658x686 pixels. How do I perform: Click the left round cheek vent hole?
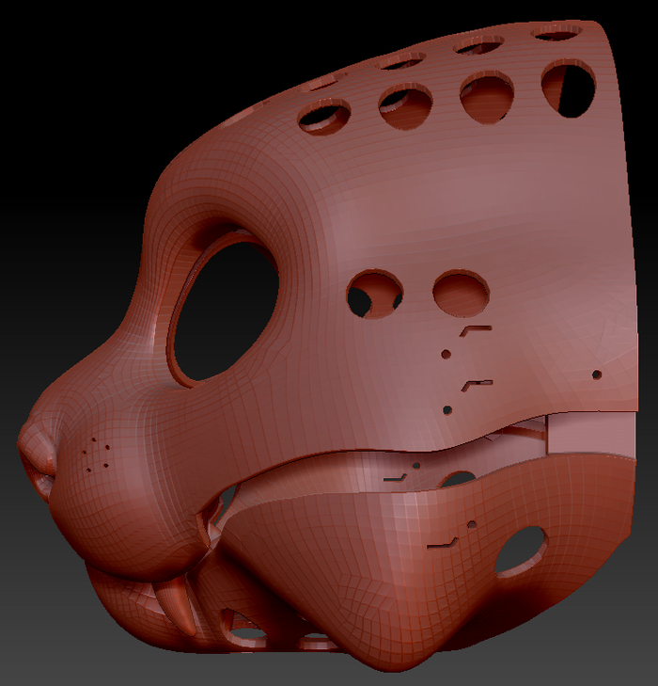pyautogui.click(x=375, y=294)
